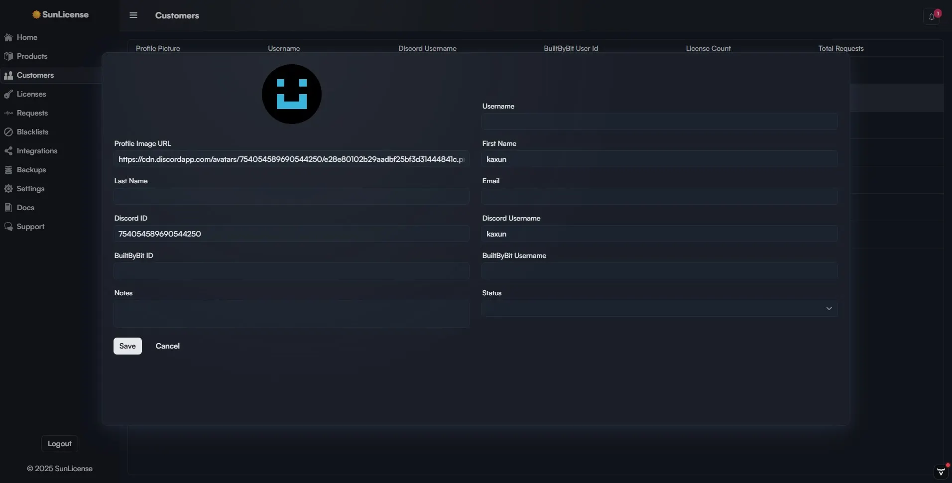The width and height of the screenshot is (952, 483).
Task: Go to Backups page
Action: (31, 170)
